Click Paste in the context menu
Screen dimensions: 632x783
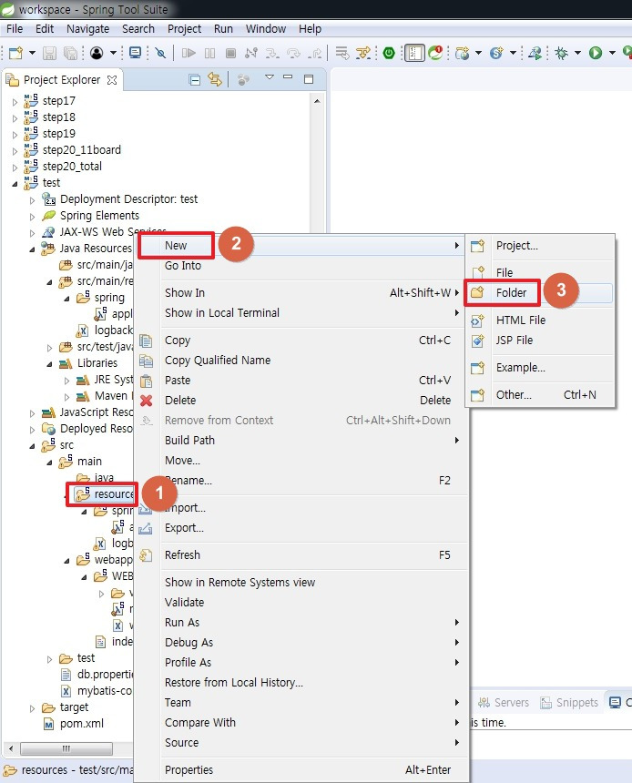pos(300,380)
